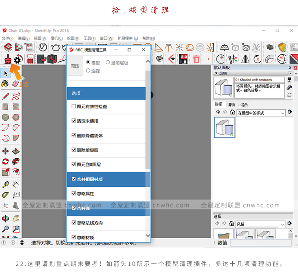298x274 pixels.
Task: Select the 选择 scope radio button
Action: [88, 70]
